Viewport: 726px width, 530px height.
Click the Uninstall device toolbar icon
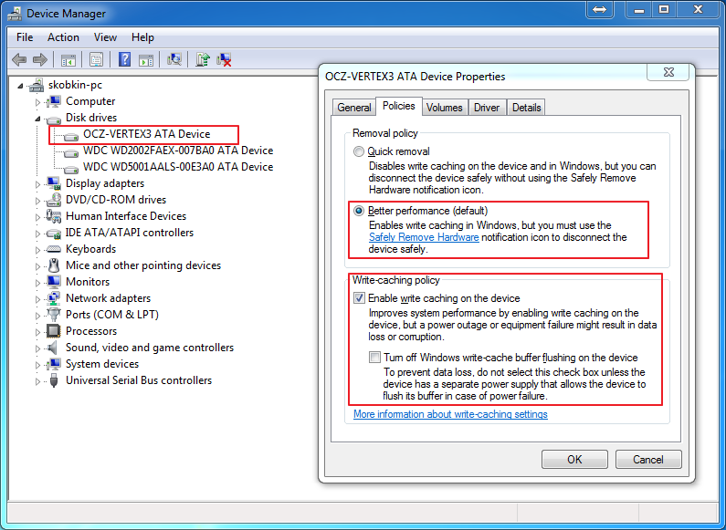224,60
